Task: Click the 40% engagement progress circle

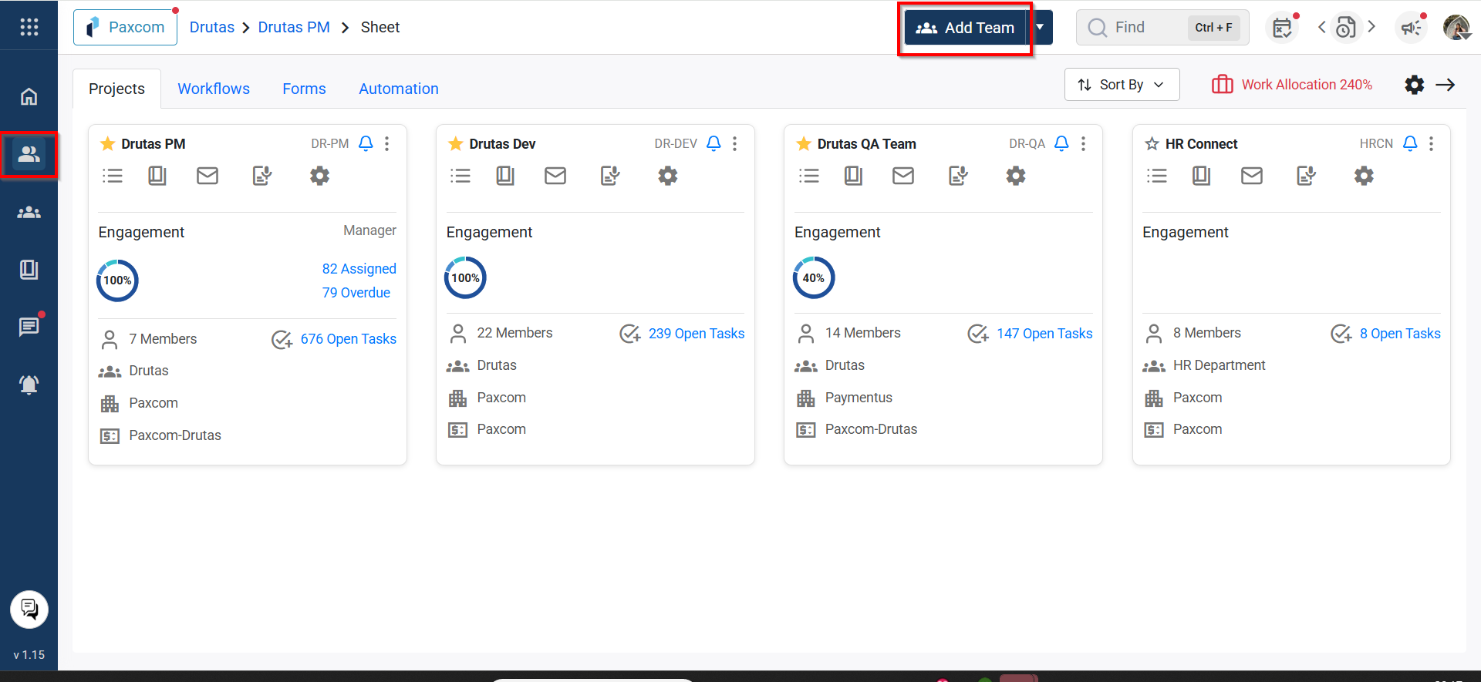Action: point(813,278)
